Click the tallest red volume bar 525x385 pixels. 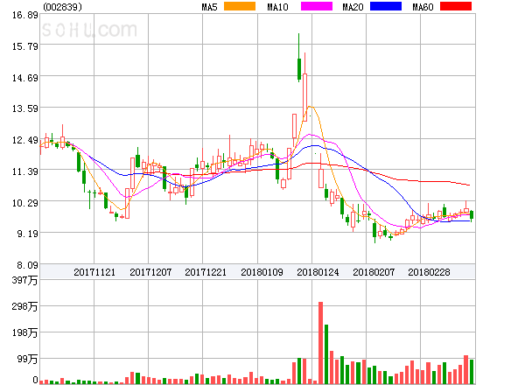pos(321,343)
